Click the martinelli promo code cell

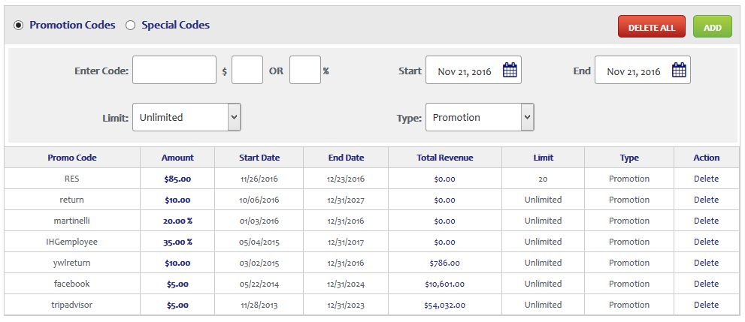[71, 221]
